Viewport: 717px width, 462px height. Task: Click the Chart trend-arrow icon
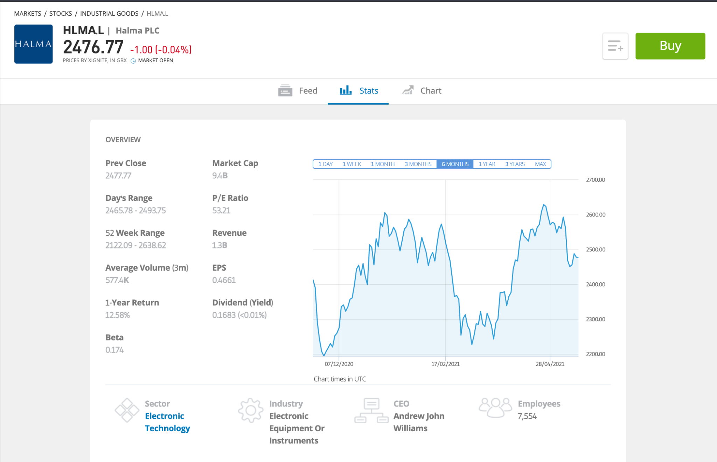[x=408, y=90]
